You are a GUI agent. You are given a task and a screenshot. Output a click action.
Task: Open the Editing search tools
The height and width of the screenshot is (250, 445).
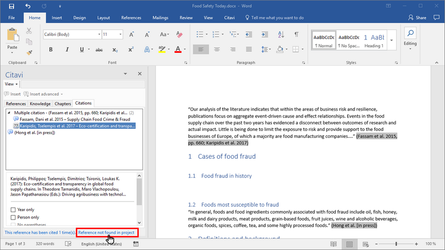point(410,39)
